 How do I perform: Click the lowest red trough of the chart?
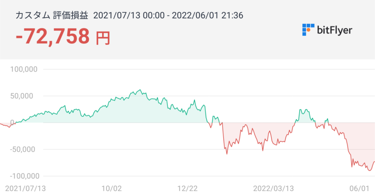click(370, 170)
